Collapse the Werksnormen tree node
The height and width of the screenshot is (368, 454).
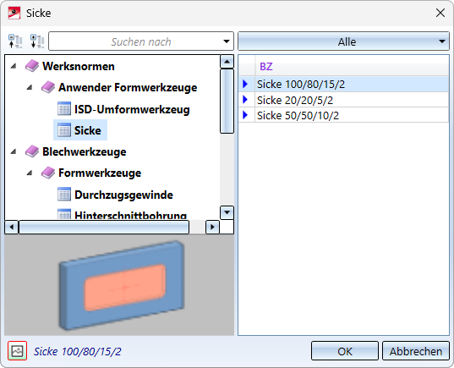pos(14,66)
